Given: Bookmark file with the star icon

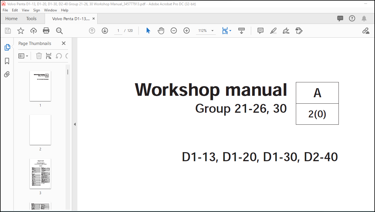Looking at the screenshot, I should pyautogui.click(x=21, y=31).
